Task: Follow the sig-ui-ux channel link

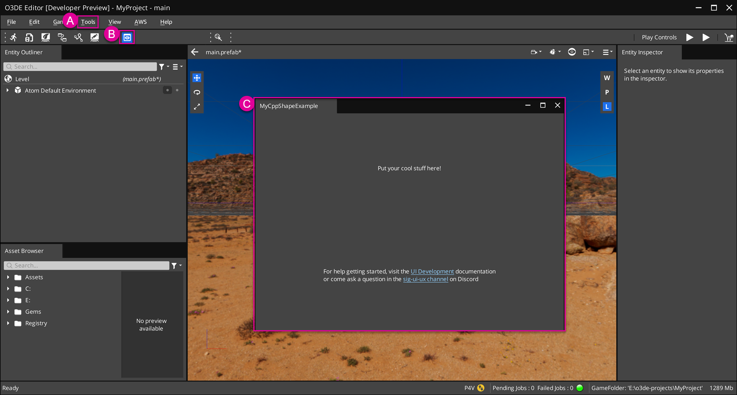Action: pyautogui.click(x=425, y=279)
